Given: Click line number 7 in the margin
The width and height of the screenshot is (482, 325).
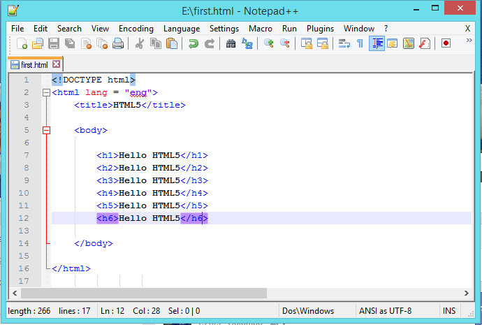Looking at the screenshot, I should coord(27,155).
